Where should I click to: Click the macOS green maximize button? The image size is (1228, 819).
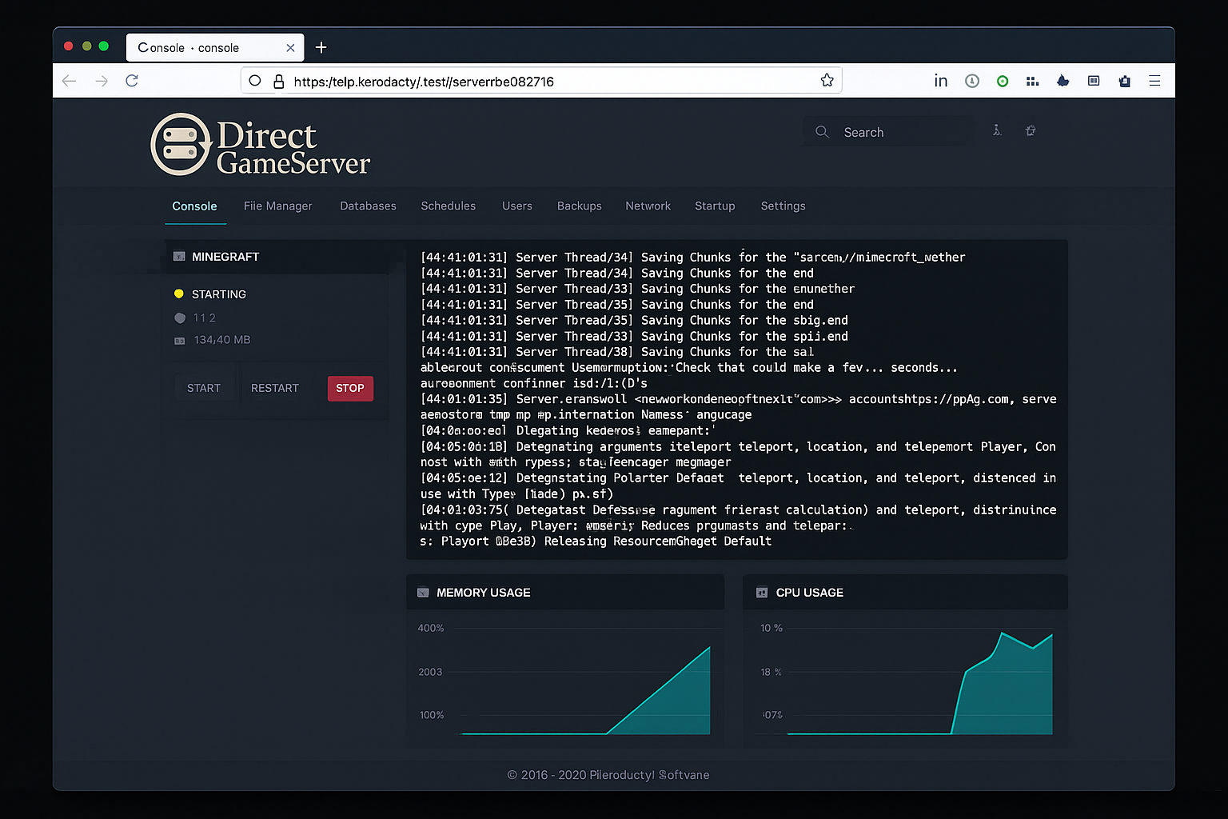104,46
